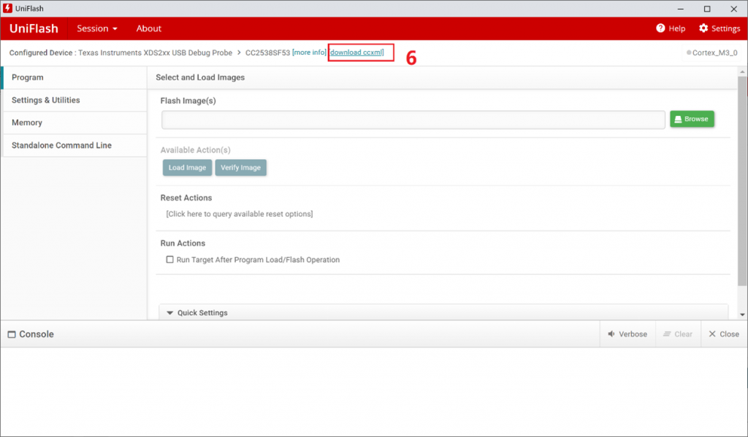Open Settings & Utilities section
748x437 pixels.
tap(75, 100)
